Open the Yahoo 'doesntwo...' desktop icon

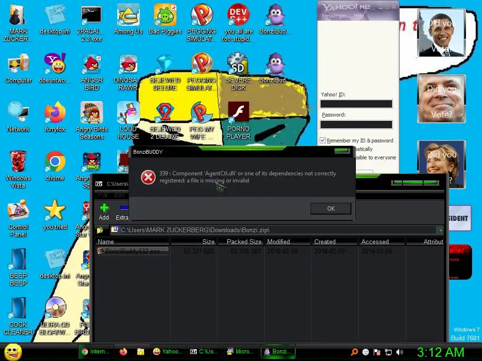(55, 68)
